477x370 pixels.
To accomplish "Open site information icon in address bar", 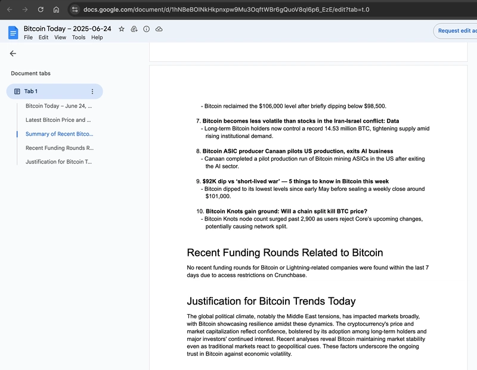I will 75,10.
